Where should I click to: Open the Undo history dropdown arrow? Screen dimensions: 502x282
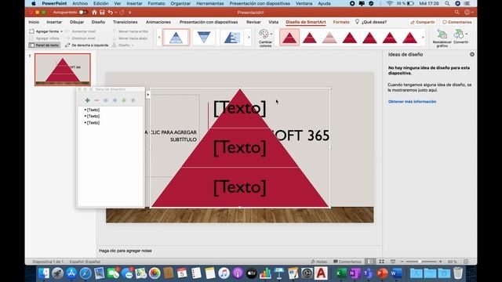[115, 13]
